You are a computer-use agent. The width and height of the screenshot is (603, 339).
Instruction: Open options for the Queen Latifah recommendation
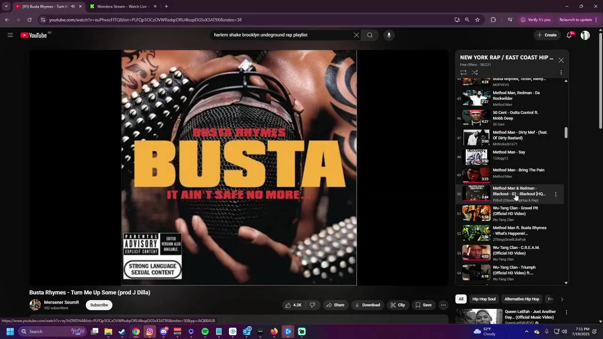click(566, 312)
